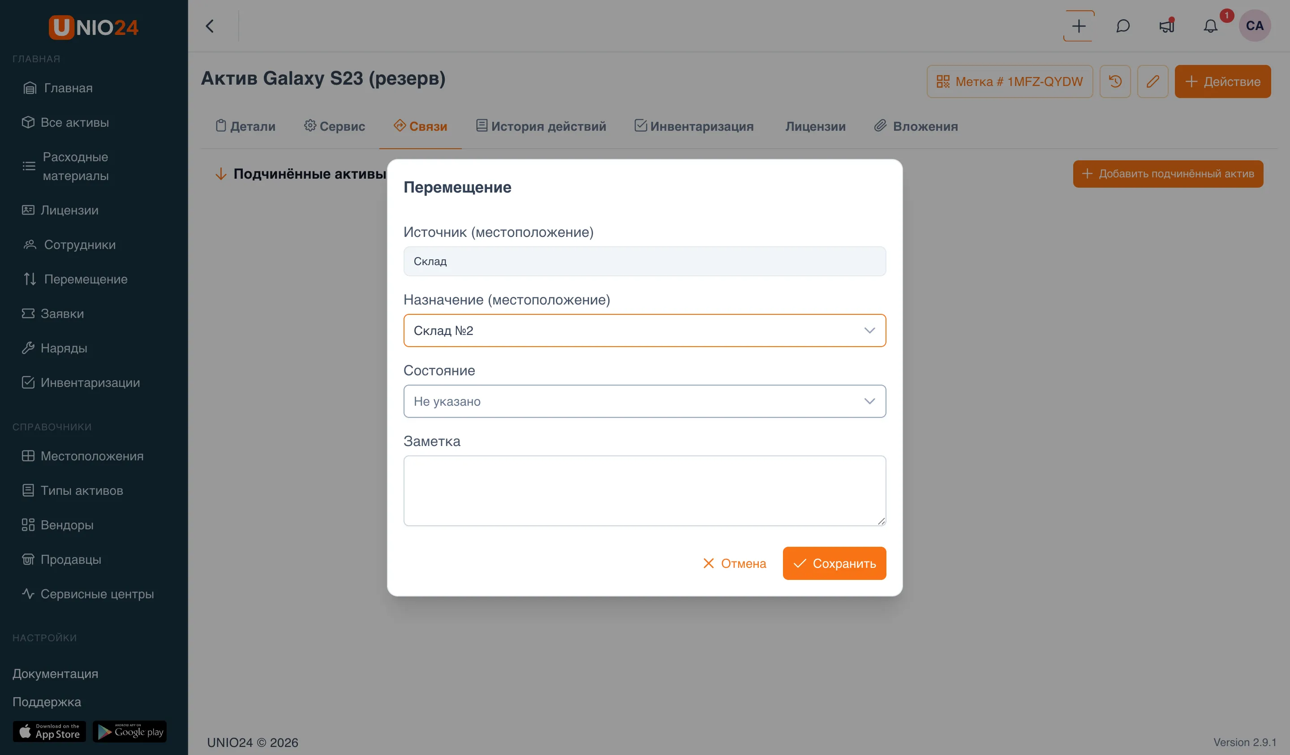
Task: Click the Отмена button
Action: (x=734, y=563)
